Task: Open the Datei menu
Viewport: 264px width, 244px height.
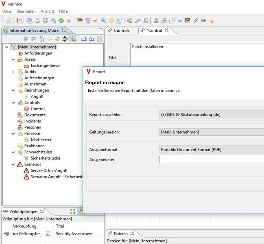Action: (x=7, y=11)
